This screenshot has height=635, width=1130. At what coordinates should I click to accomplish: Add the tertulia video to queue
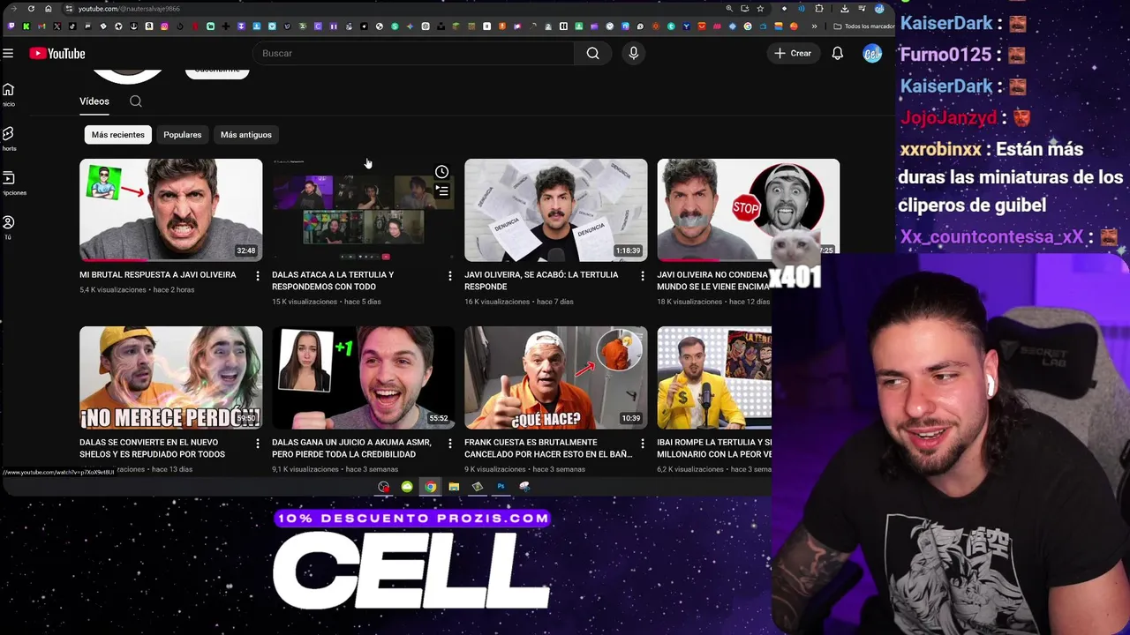pos(441,190)
